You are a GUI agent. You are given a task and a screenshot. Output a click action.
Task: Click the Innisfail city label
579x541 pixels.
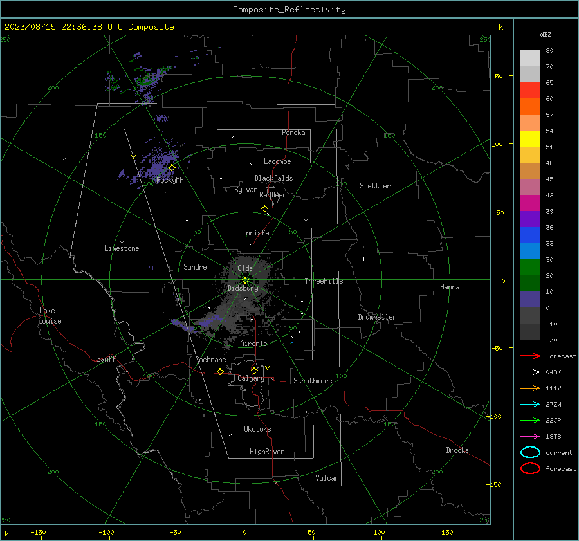click(259, 233)
